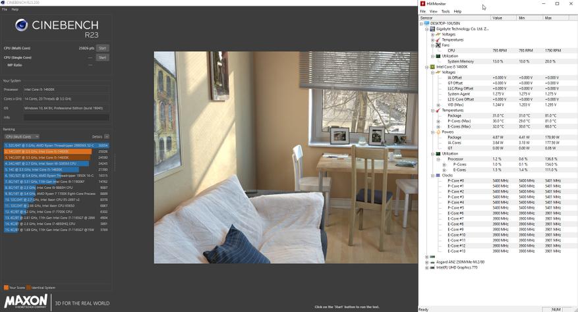This screenshot has width=578, height=312.
Task: Collapse the DESKTOP-10U58N root node
Action: pos(421,24)
